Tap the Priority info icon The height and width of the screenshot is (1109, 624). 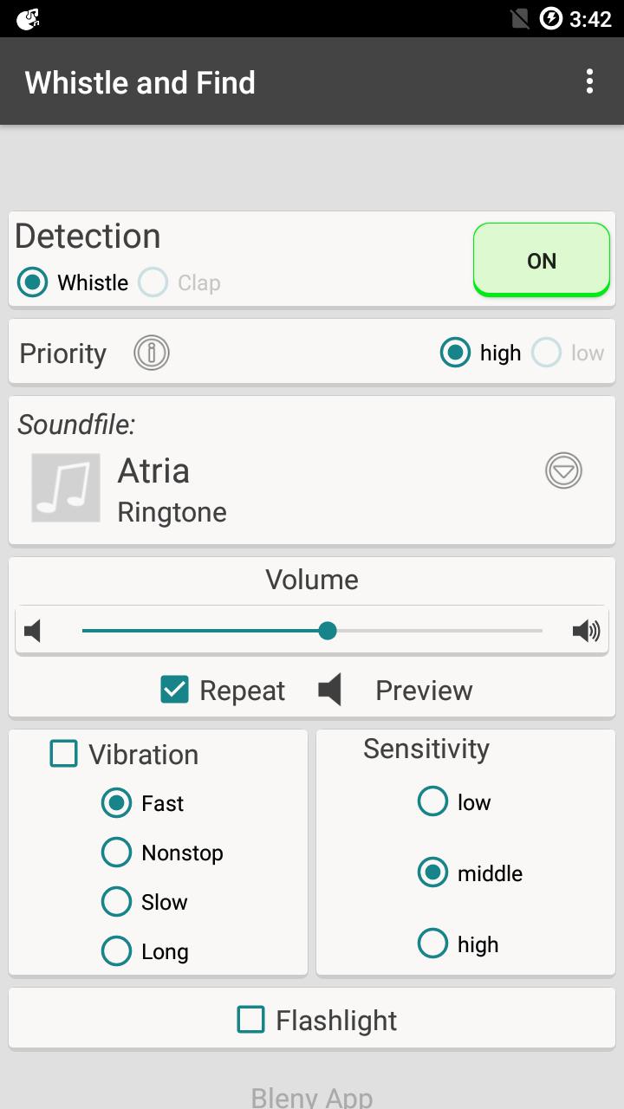tap(152, 353)
